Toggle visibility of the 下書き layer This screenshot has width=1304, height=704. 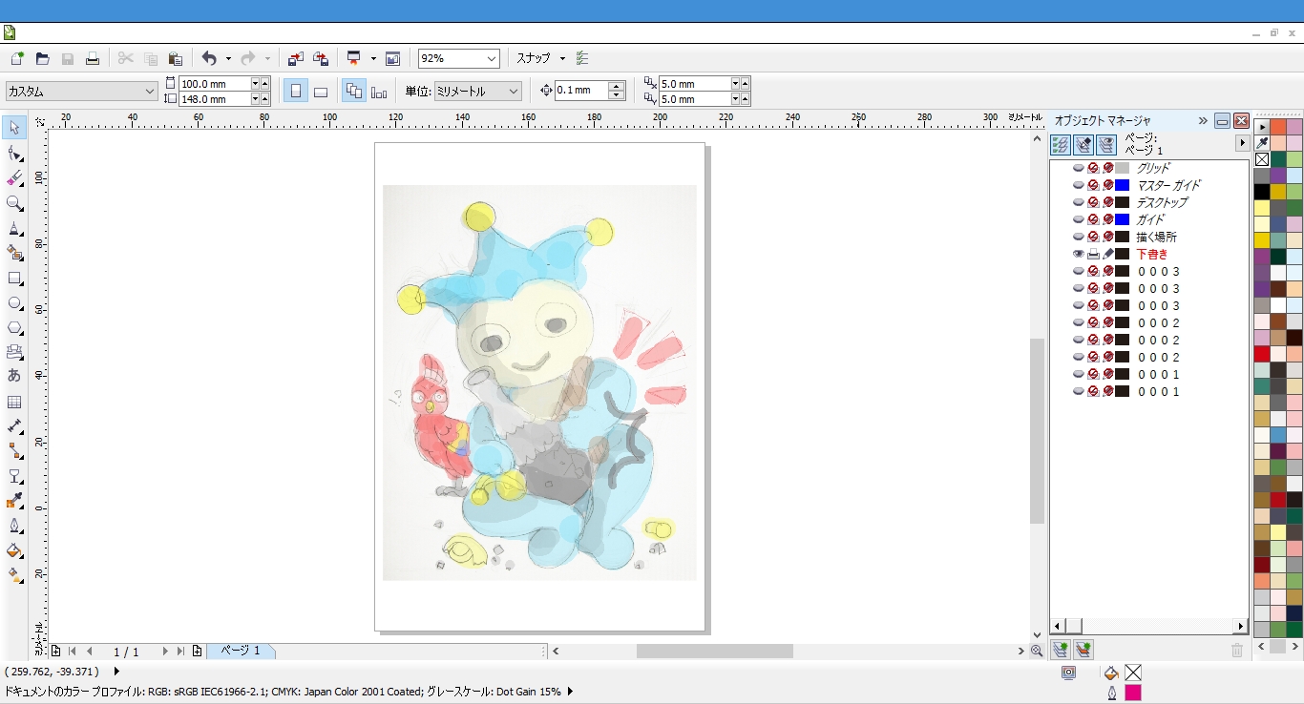pyautogui.click(x=1079, y=254)
